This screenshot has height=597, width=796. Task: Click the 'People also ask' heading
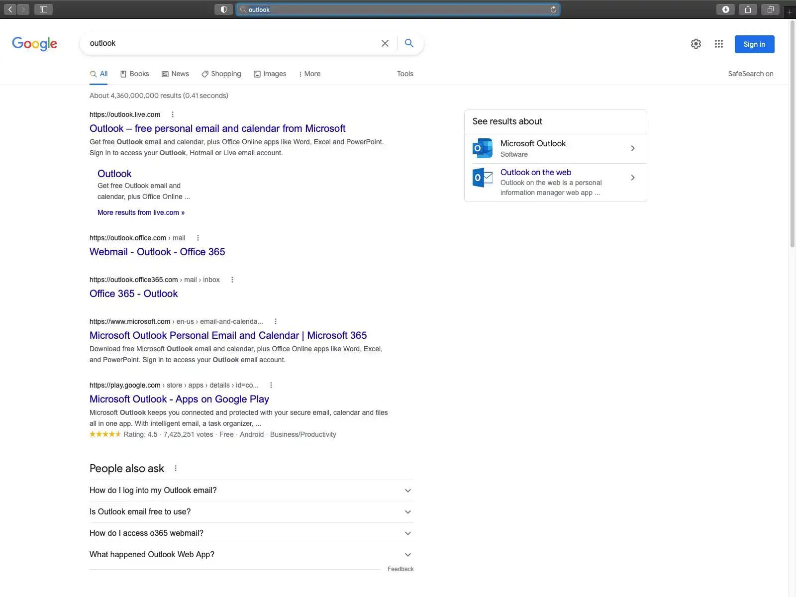(127, 468)
